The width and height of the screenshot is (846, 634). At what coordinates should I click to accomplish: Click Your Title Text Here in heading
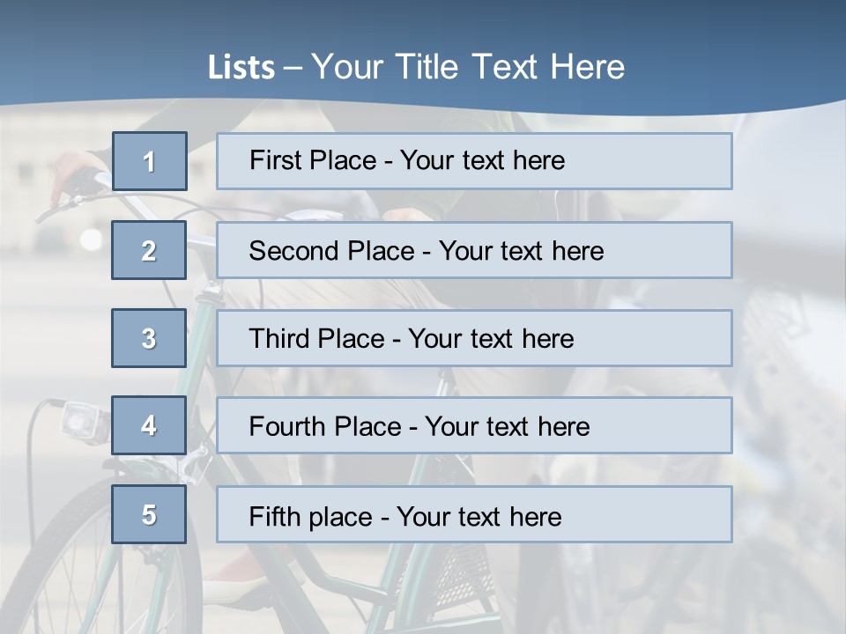pyautogui.click(x=467, y=67)
